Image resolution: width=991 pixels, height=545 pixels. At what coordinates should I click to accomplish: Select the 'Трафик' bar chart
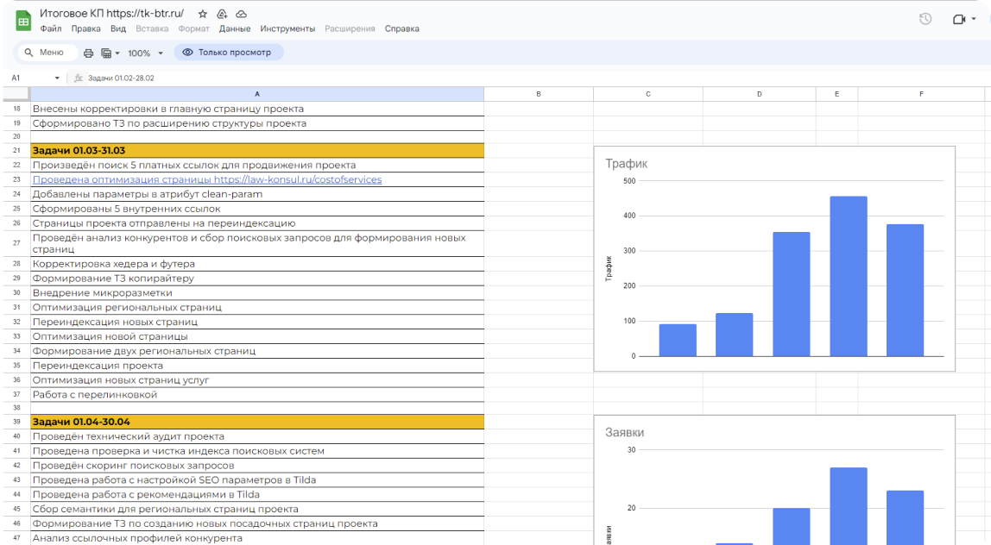pos(774,259)
